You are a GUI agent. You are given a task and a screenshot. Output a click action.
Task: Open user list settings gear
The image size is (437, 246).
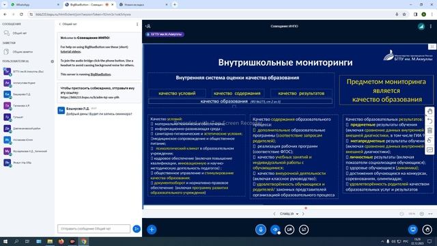[52, 61]
